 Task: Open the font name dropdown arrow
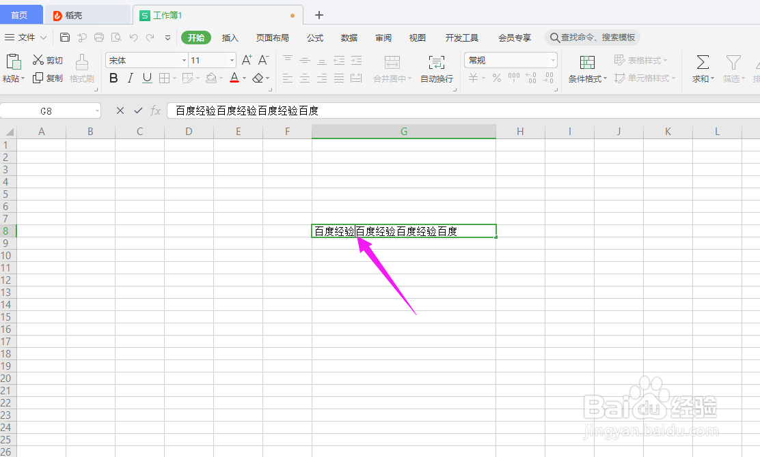184,61
